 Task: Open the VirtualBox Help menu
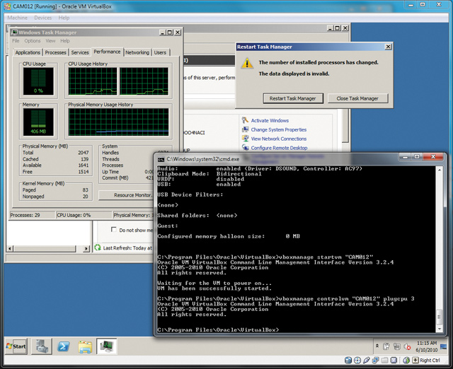64,18
